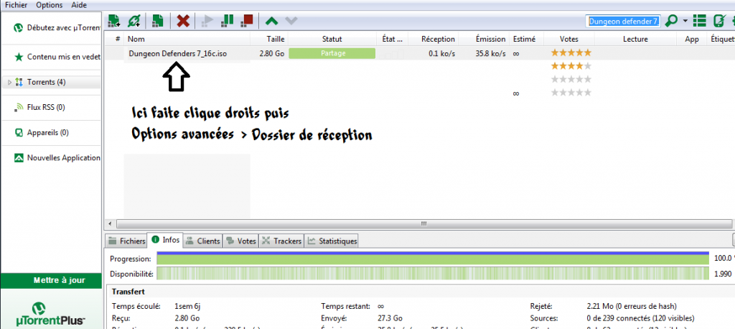The width and height of the screenshot is (735, 329).
Task: Click the five gold stars rating
Action: click(x=571, y=53)
